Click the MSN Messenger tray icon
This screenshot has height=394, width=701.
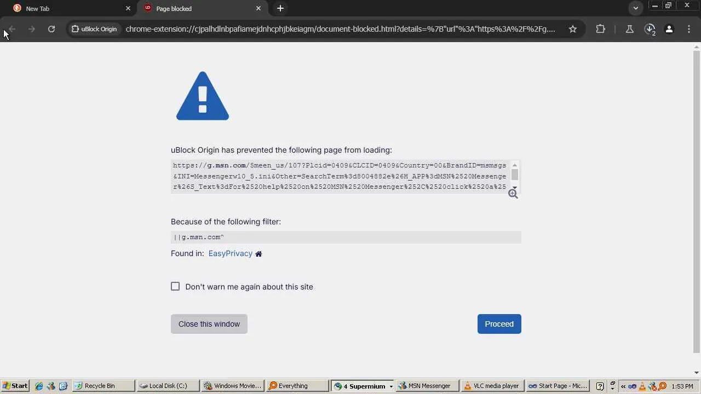tap(652, 386)
